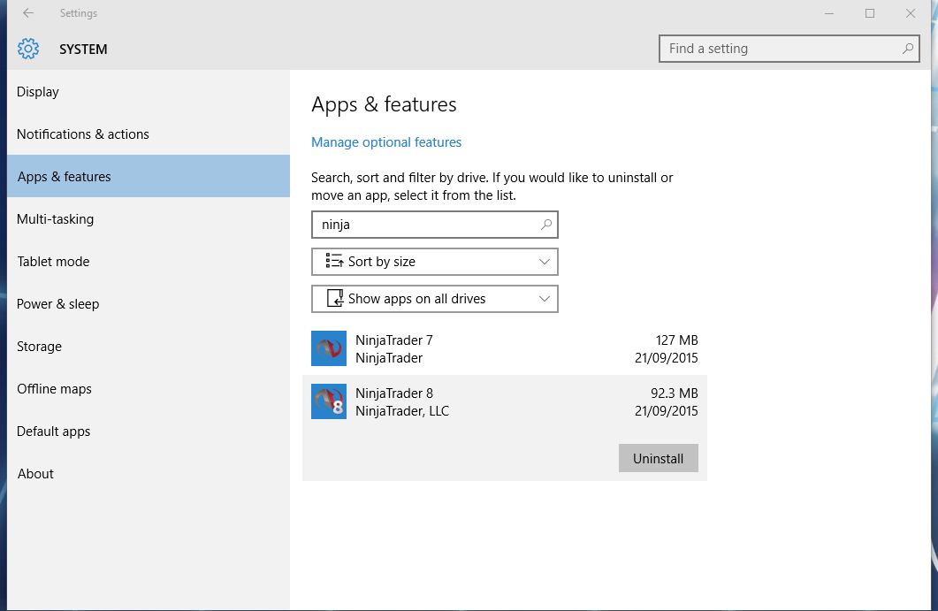Go to Power & sleep settings
Image resolution: width=938 pixels, height=611 pixels.
[58, 304]
